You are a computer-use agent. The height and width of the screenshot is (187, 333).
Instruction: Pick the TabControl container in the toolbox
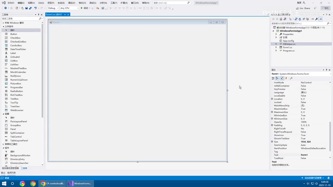(x=16, y=137)
